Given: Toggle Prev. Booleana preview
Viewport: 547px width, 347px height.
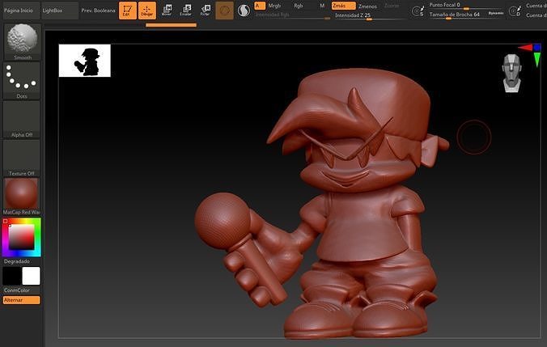Looking at the screenshot, I should [98, 11].
